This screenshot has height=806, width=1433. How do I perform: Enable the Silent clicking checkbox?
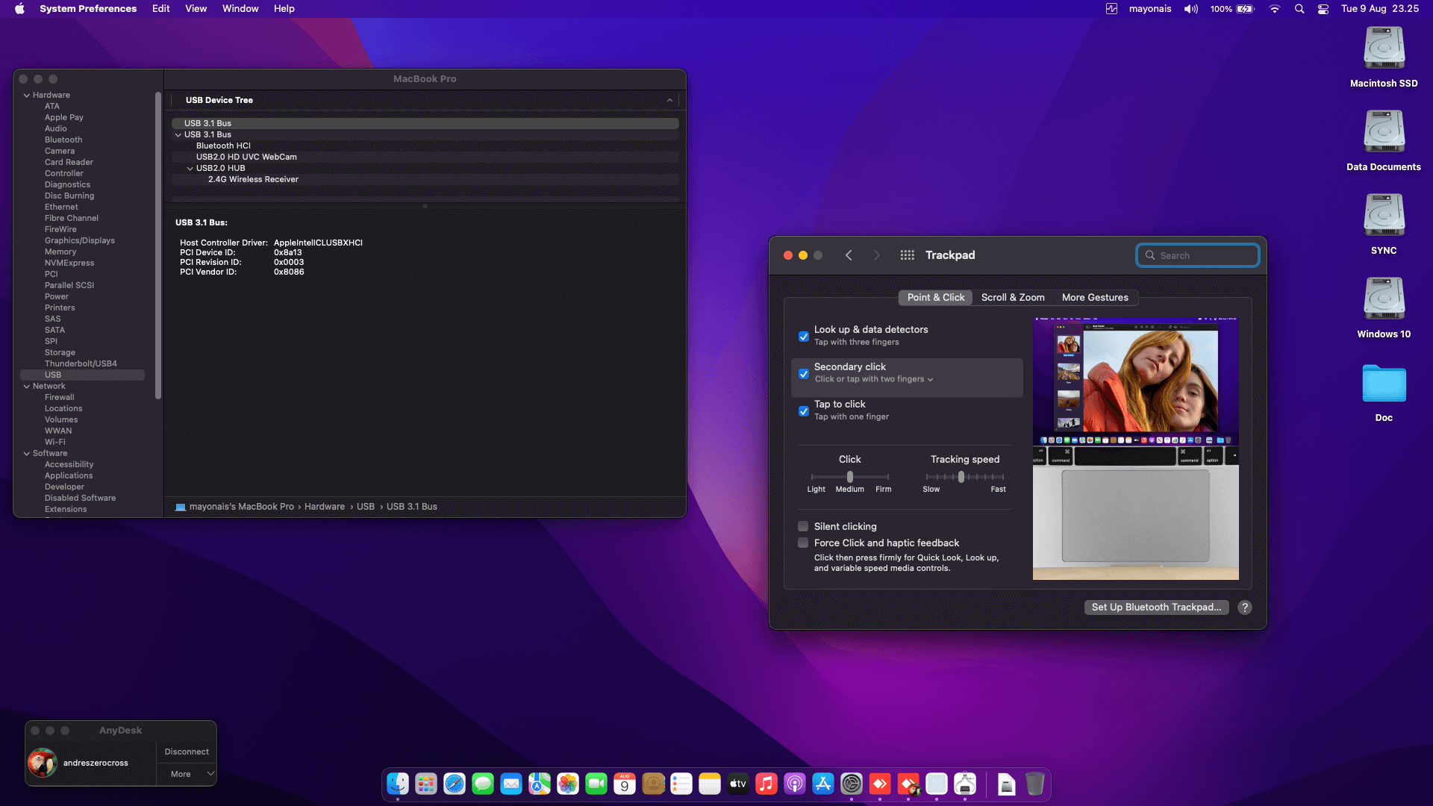click(x=803, y=527)
